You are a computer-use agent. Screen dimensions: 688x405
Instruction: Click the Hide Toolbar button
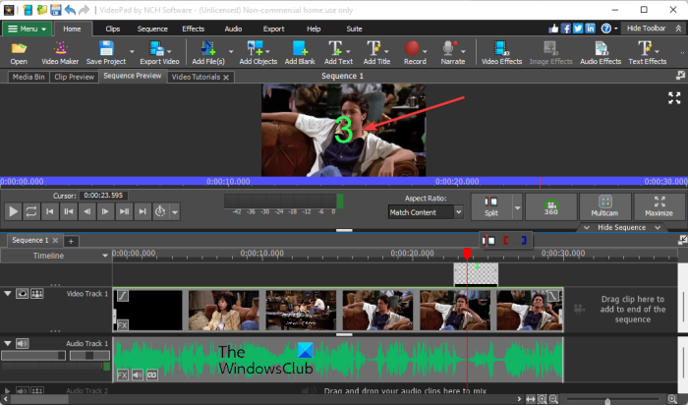pos(654,29)
